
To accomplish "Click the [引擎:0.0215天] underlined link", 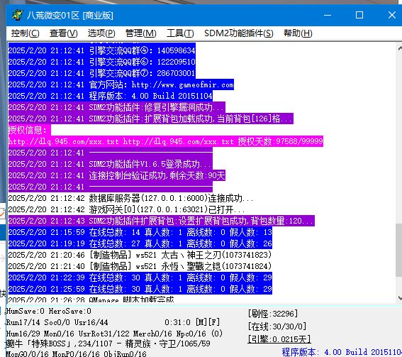I will [x=279, y=339].
